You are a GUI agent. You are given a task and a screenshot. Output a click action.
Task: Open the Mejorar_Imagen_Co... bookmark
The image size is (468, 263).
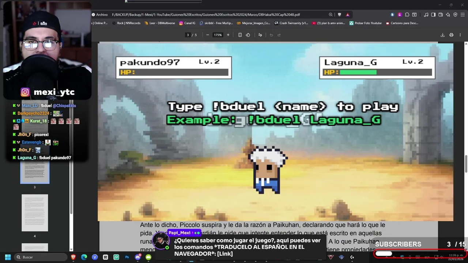(253, 23)
